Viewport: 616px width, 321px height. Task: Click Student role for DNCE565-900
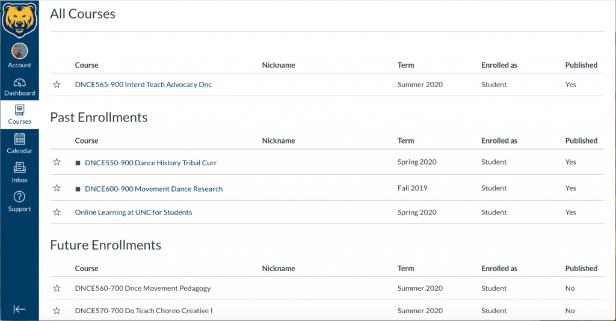coord(494,84)
